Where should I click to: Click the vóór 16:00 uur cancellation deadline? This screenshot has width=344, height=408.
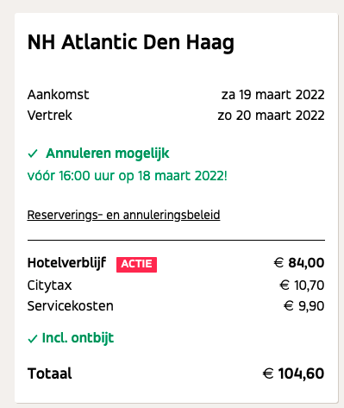(x=128, y=175)
